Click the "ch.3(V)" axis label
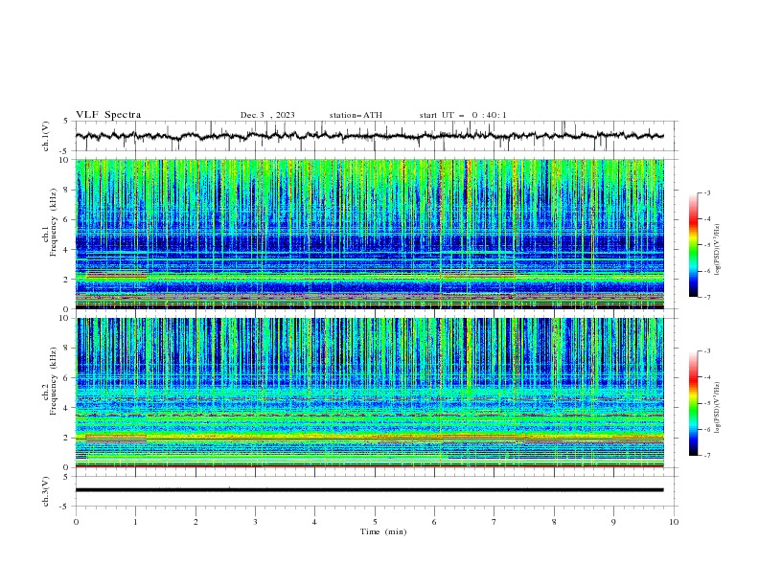Viewport: 759px width, 586px height. click(46, 491)
